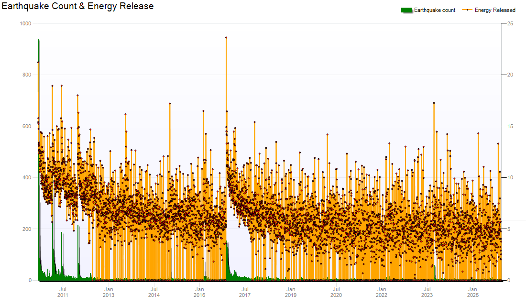Click the chart title Earthquake Count & Energy Release
This screenshot has width=526, height=306.
[78, 6]
